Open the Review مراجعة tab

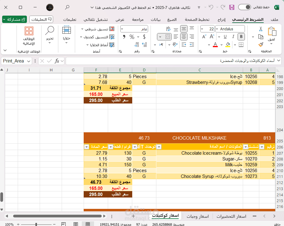[x=138, y=20]
